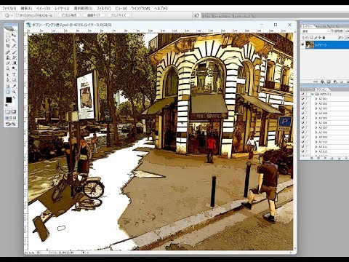The image size is (349, 262).
Task: Click the レイヤー 0 layer thumbnail
Action: click(x=310, y=45)
